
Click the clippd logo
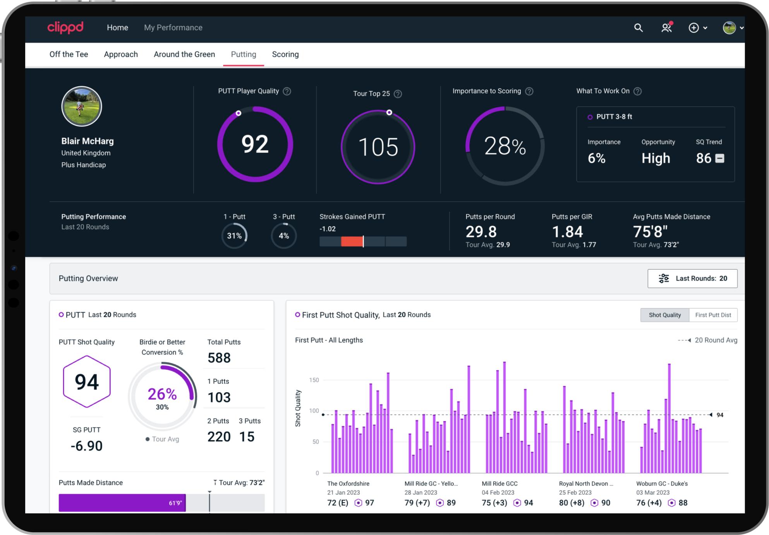(65, 27)
